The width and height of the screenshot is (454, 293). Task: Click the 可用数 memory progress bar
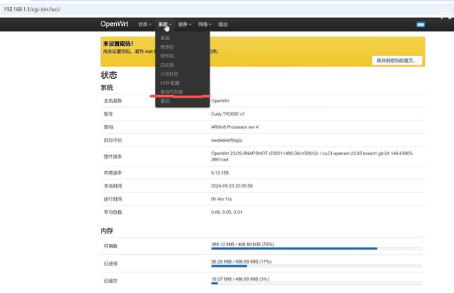pos(316,248)
